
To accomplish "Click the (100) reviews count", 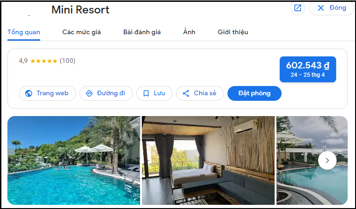I will pyautogui.click(x=68, y=61).
